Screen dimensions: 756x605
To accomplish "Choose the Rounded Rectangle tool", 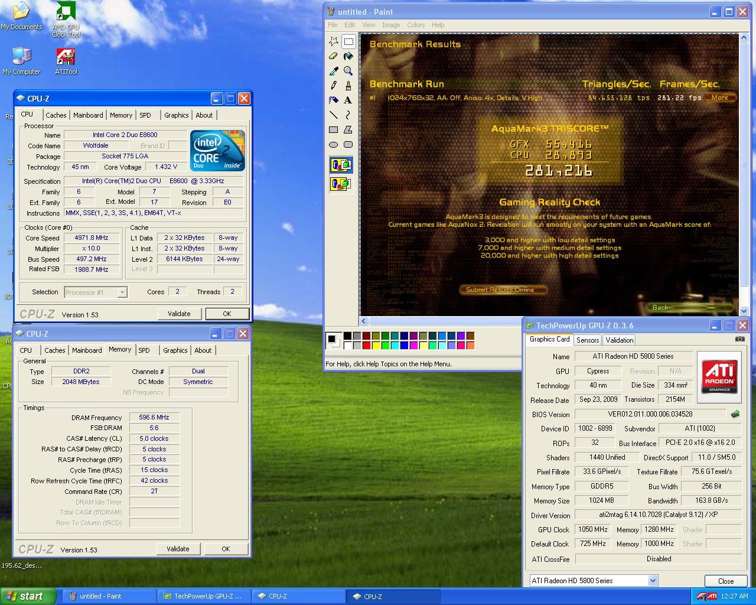I will (348, 145).
